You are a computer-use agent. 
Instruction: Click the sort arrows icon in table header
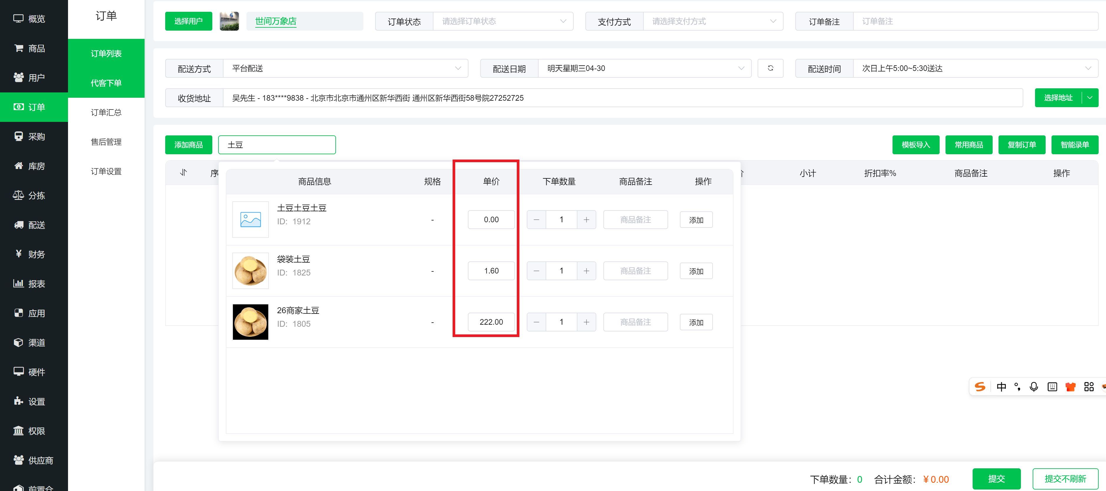184,172
